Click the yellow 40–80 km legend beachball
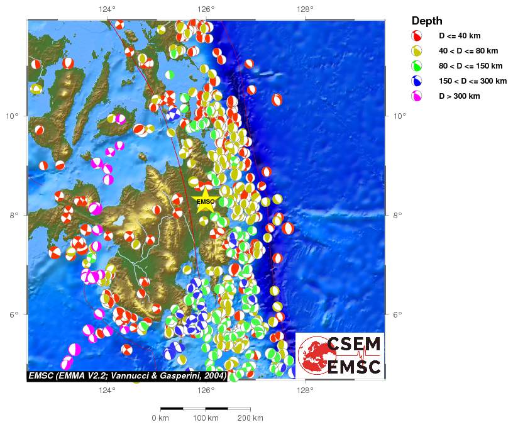The height and width of the screenshot is (427, 513). pos(416,51)
